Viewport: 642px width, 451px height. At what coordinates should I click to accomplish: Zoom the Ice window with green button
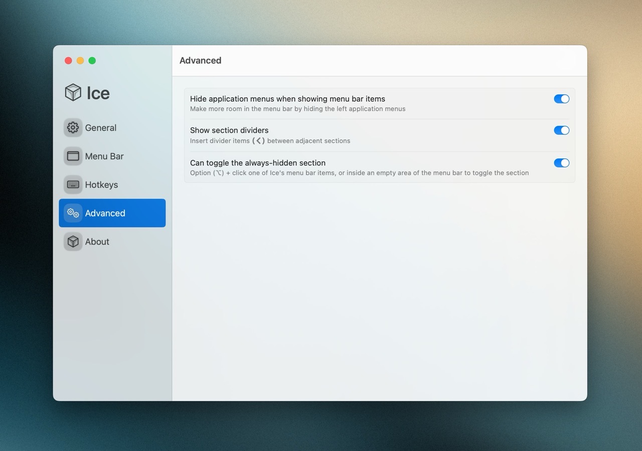point(92,61)
